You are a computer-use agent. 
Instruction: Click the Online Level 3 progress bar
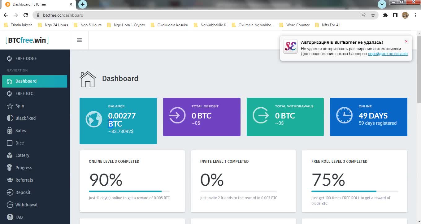[129, 191]
